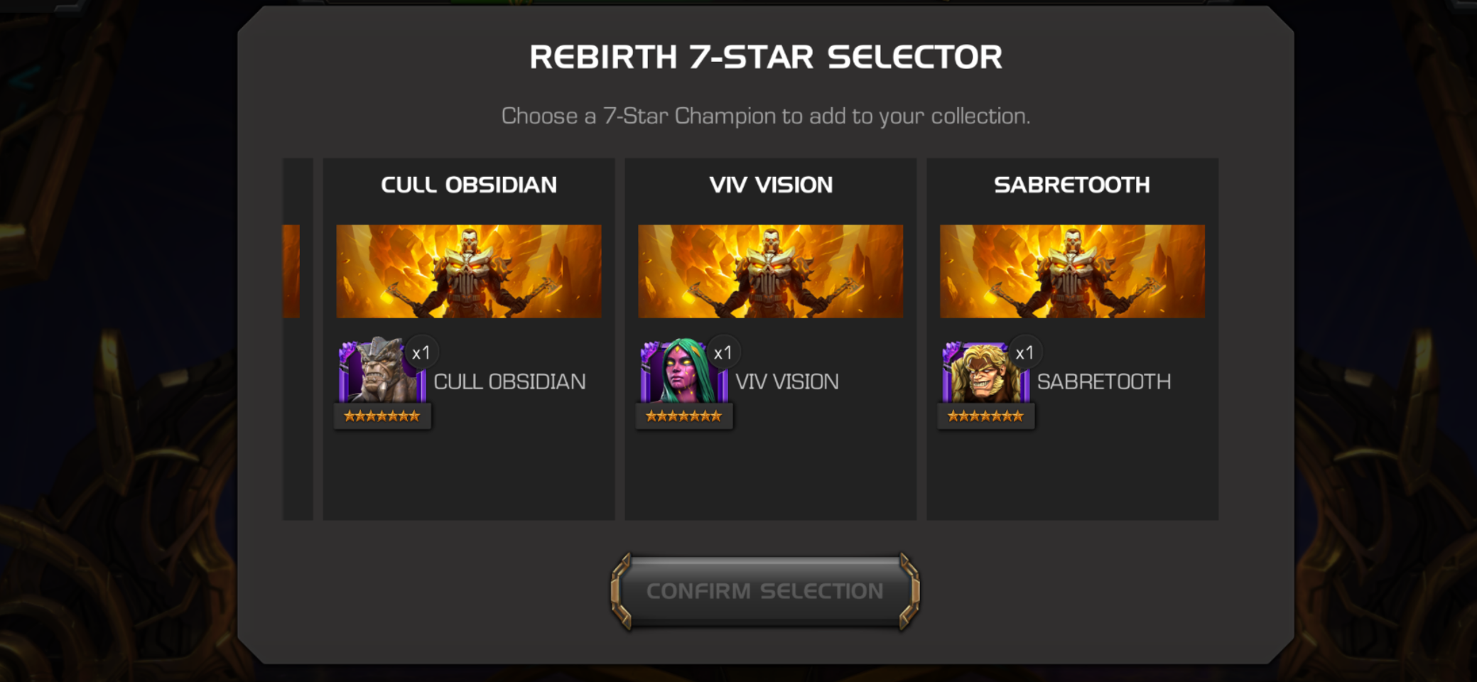Open the Viv Vision crystal banner image
This screenshot has width=1477, height=682.
[771, 271]
